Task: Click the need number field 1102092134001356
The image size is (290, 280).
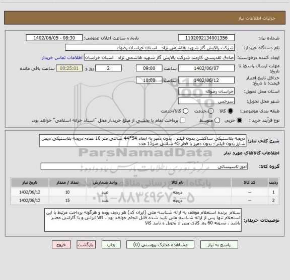Action: (206, 38)
